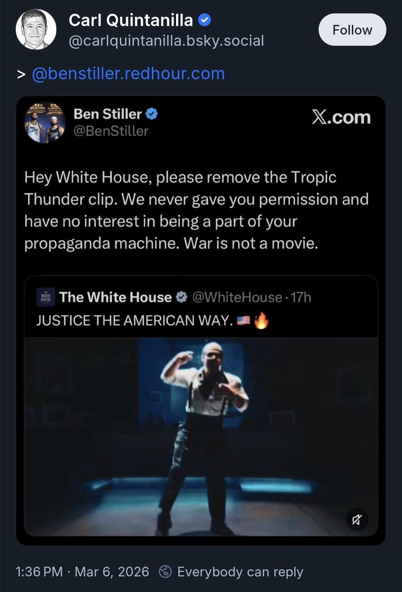Click Carl Quintanilla's profile avatar
Screen dimensions: 402x592
(x=36, y=29)
